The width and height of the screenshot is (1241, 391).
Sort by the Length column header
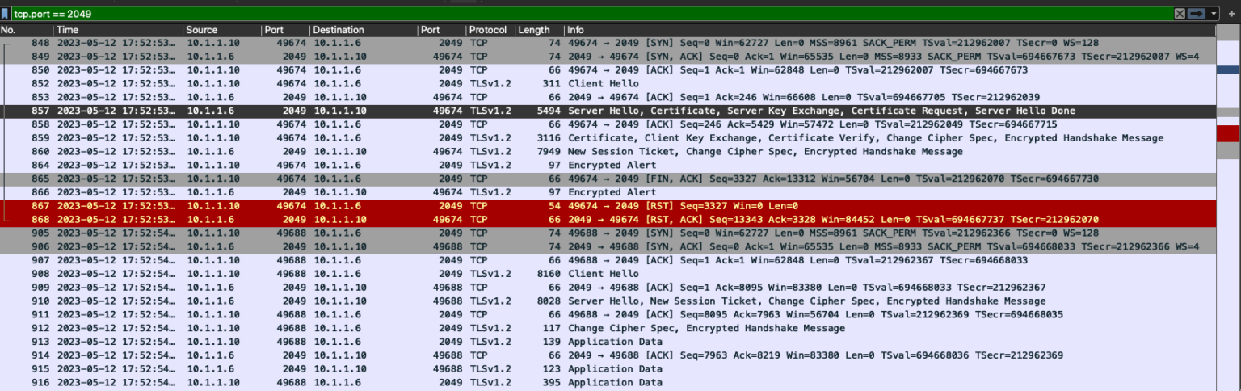tap(533, 30)
